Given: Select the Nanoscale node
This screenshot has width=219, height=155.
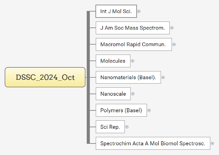Looking at the screenshot, I should point(113,94).
